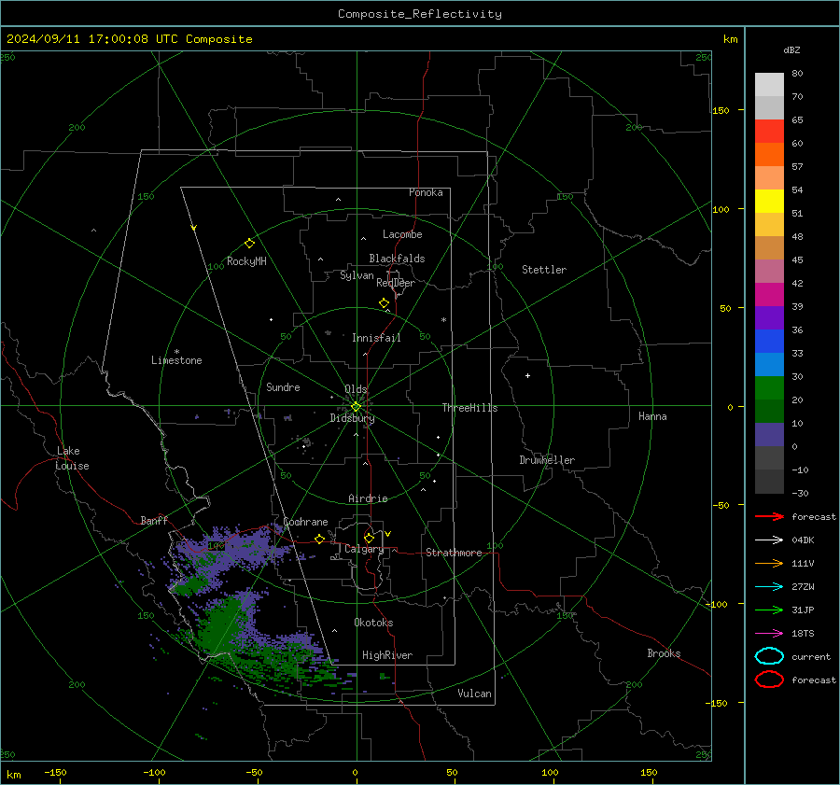
Task: Click the green 30 dBZ color swatch
Action: (x=769, y=388)
